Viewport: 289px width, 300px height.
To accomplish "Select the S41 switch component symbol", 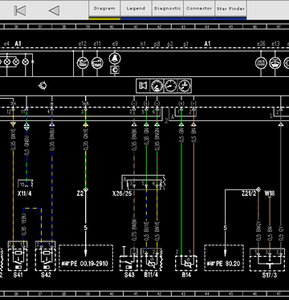I will [x=18, y=259].
